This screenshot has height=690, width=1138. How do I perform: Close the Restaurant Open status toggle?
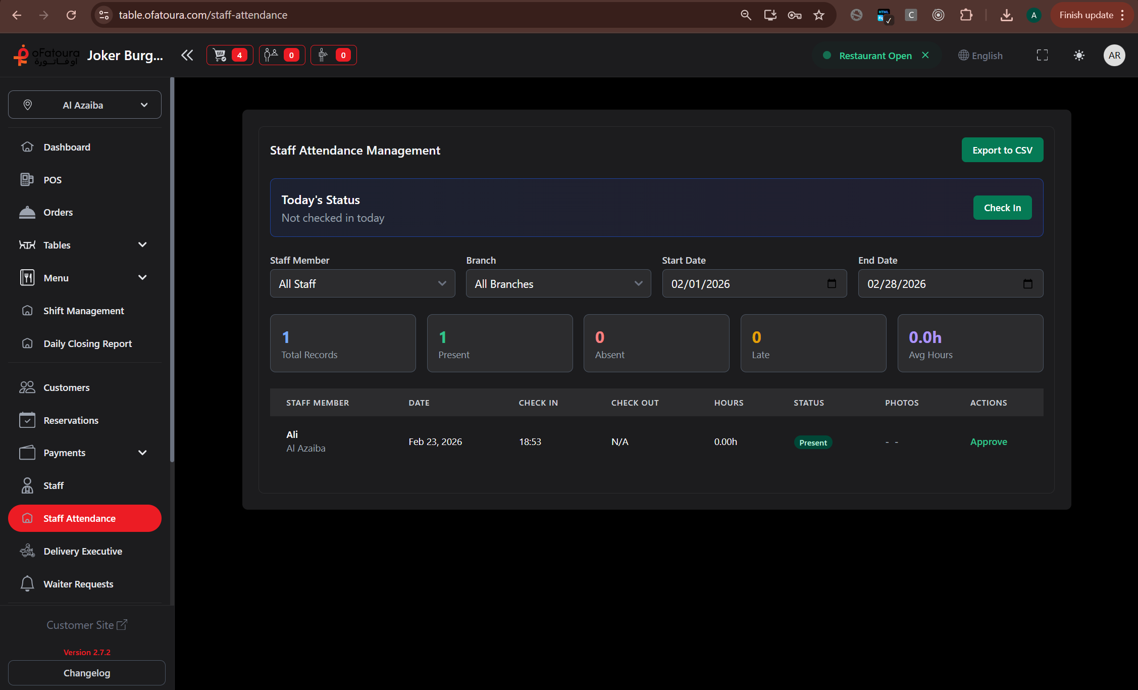[925, 55]
